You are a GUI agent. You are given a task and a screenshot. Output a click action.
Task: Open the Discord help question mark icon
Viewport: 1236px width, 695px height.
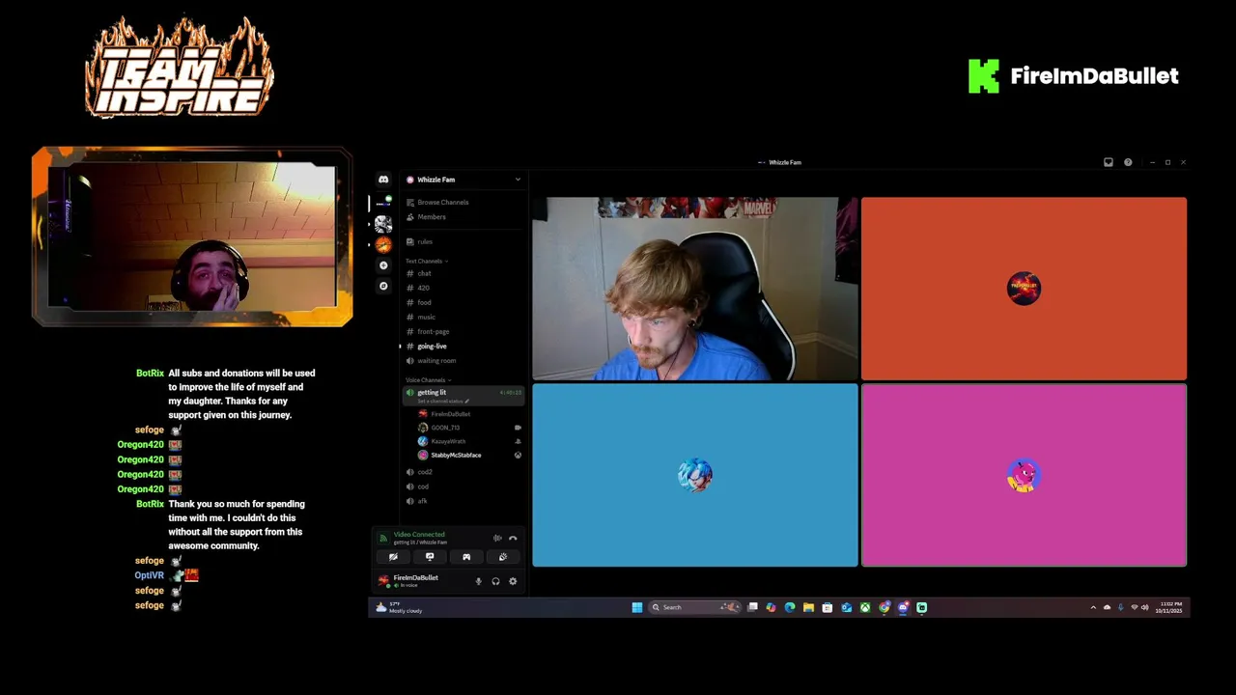click(x=1128, y=162)
